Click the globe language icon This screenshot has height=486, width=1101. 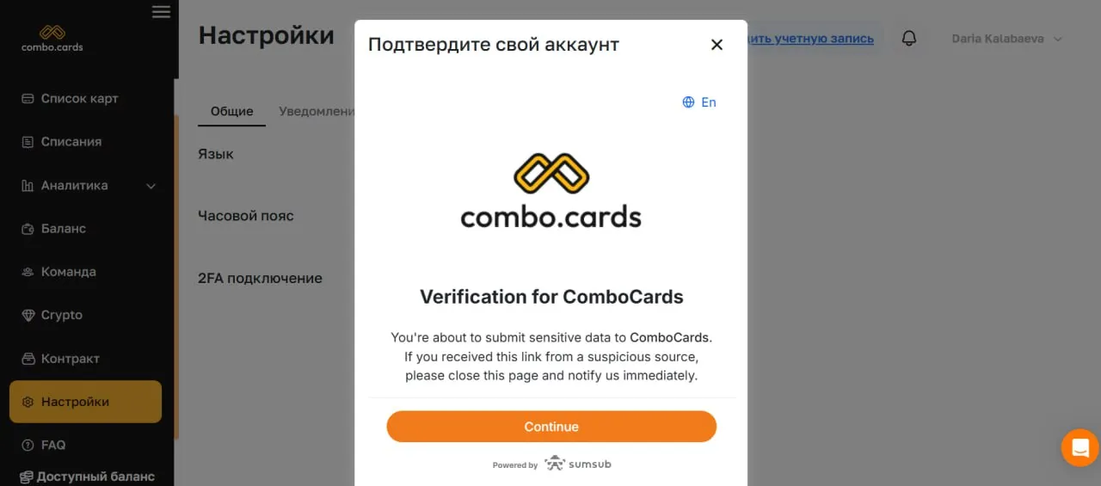pyautogui.click(x=688, y=102)
